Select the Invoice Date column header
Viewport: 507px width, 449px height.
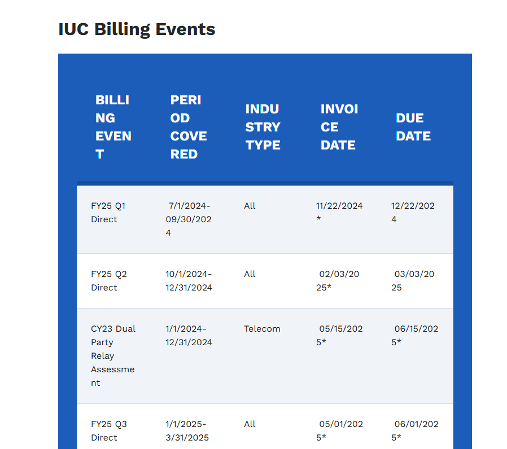point(339,127)
